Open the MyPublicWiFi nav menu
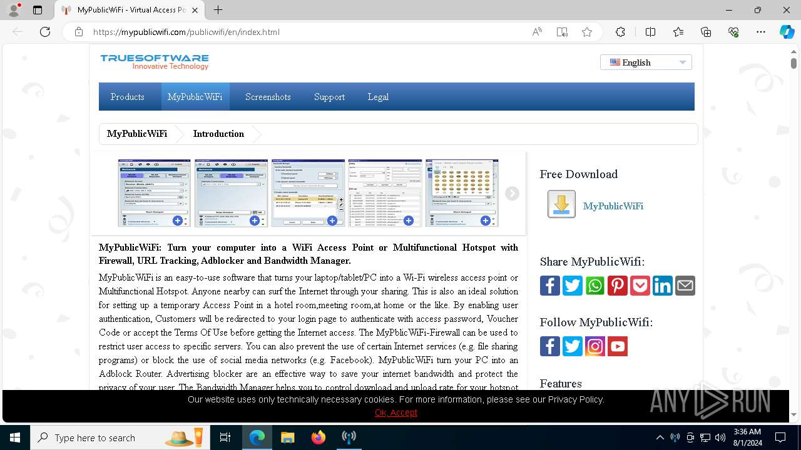This screenshot has width=801, height=450. 195,97
